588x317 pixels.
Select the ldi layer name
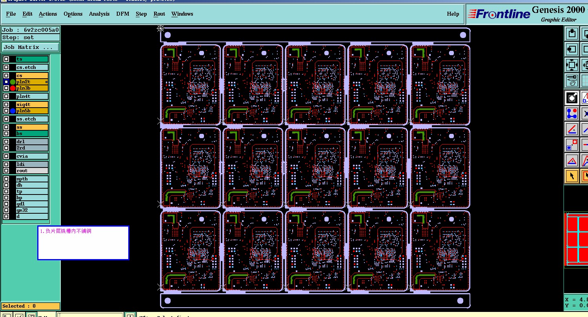tap(32, 164)
